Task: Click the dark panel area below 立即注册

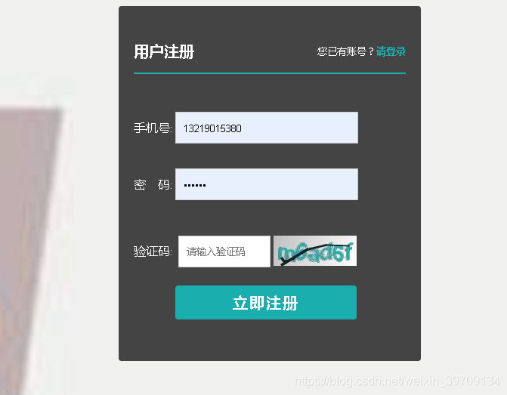Action: click(270, 339)
